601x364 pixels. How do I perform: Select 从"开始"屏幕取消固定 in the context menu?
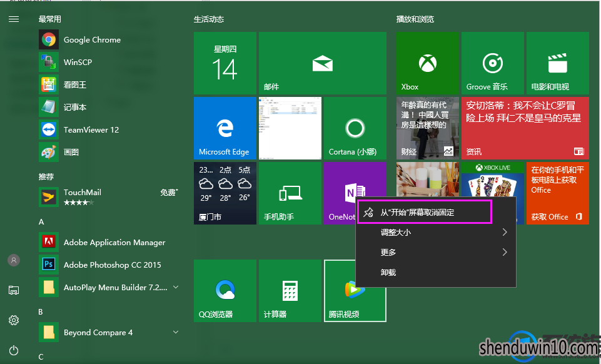pos(424,212)
